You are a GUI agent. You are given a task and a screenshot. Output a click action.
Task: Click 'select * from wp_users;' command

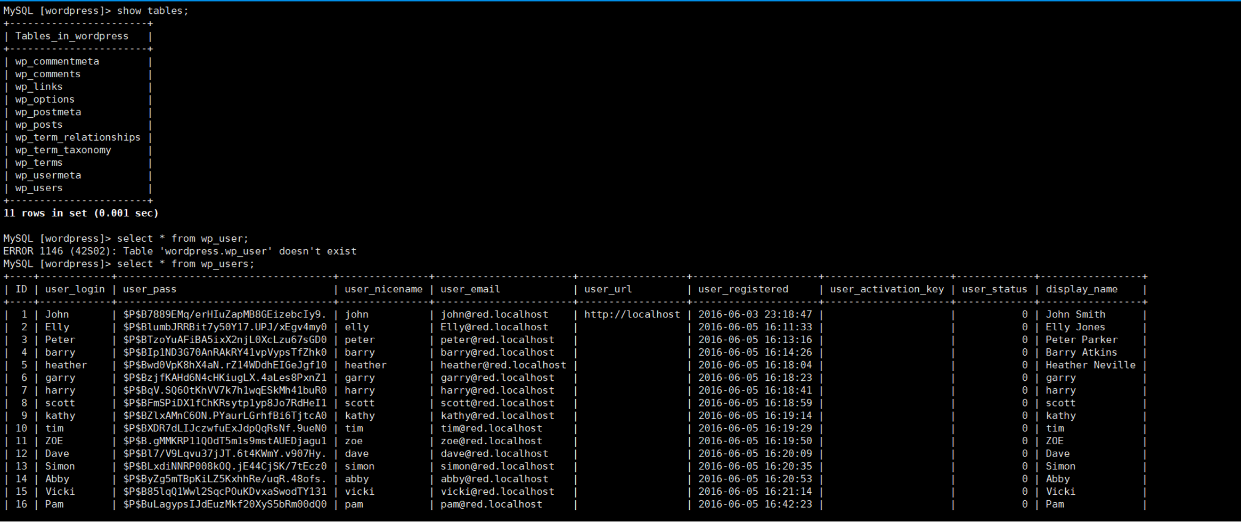[x=186, y=264]
